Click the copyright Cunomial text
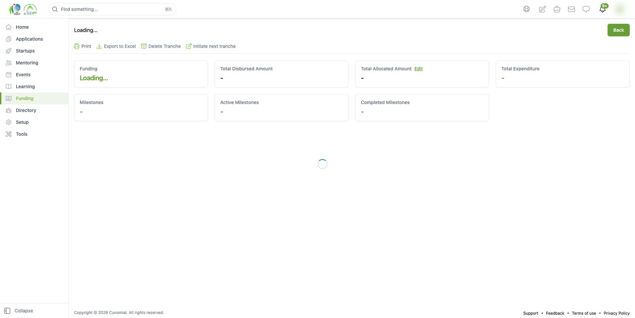The width and height of the screenshot is (635, 318). click(119, 312)
